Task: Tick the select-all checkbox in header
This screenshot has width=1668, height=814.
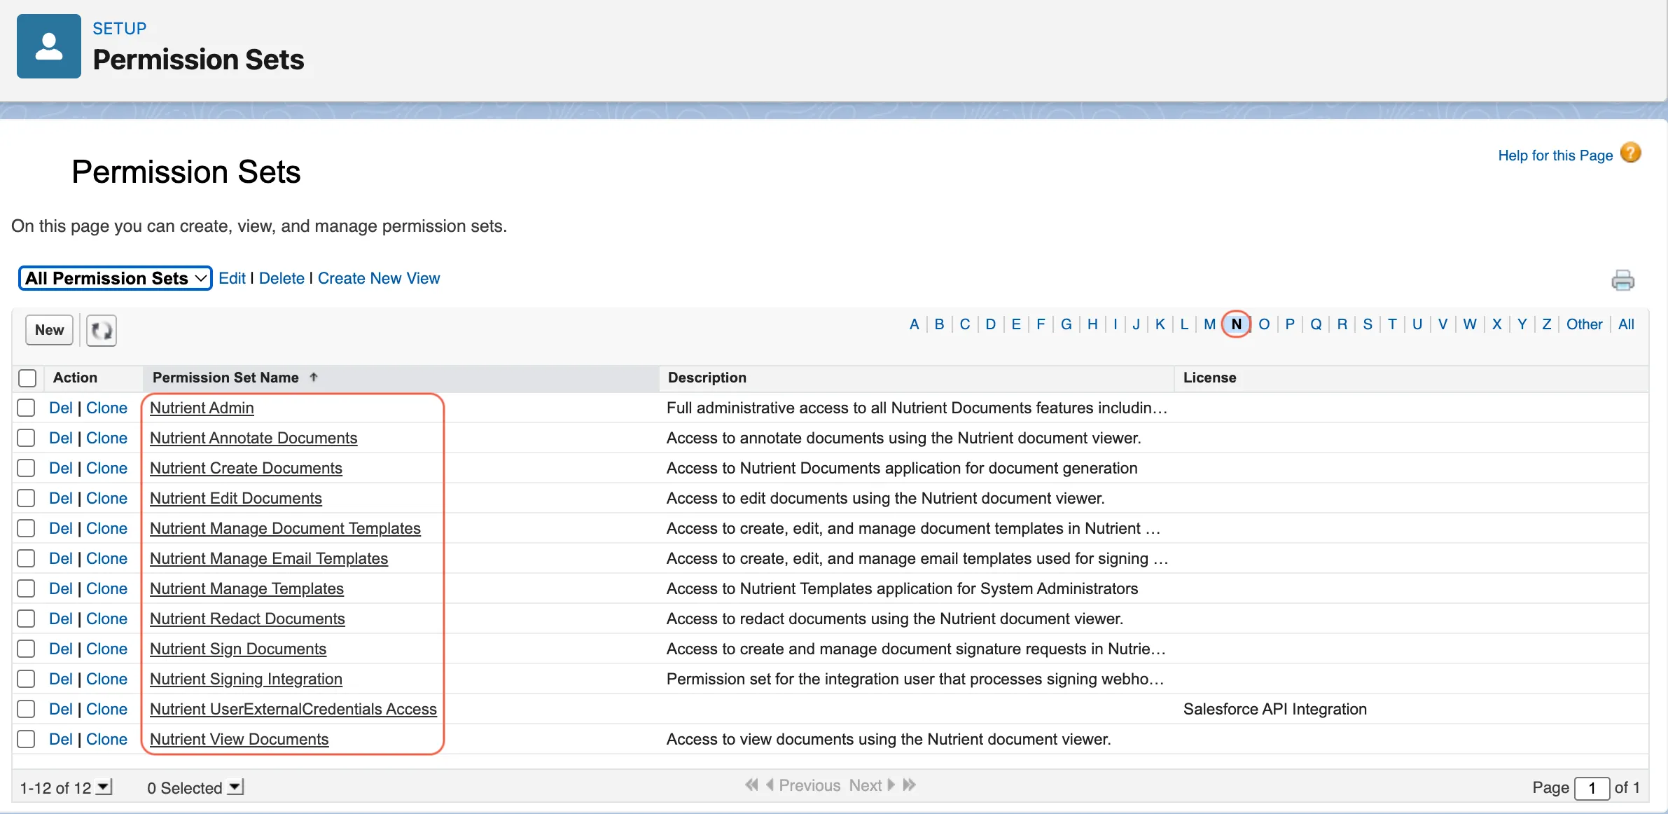Action: pyautogui.click(x=27, y=378)
